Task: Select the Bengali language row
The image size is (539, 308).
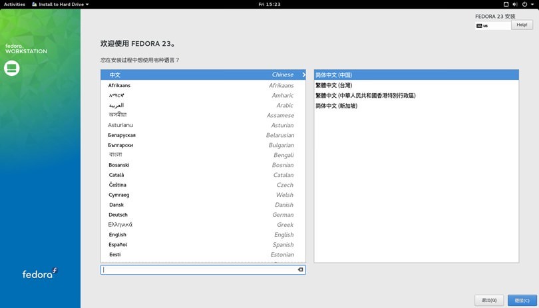Action: (x=203, y=155)
